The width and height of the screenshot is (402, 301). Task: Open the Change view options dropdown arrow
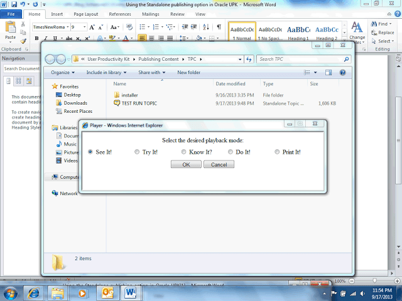click(x=315, y=73)
